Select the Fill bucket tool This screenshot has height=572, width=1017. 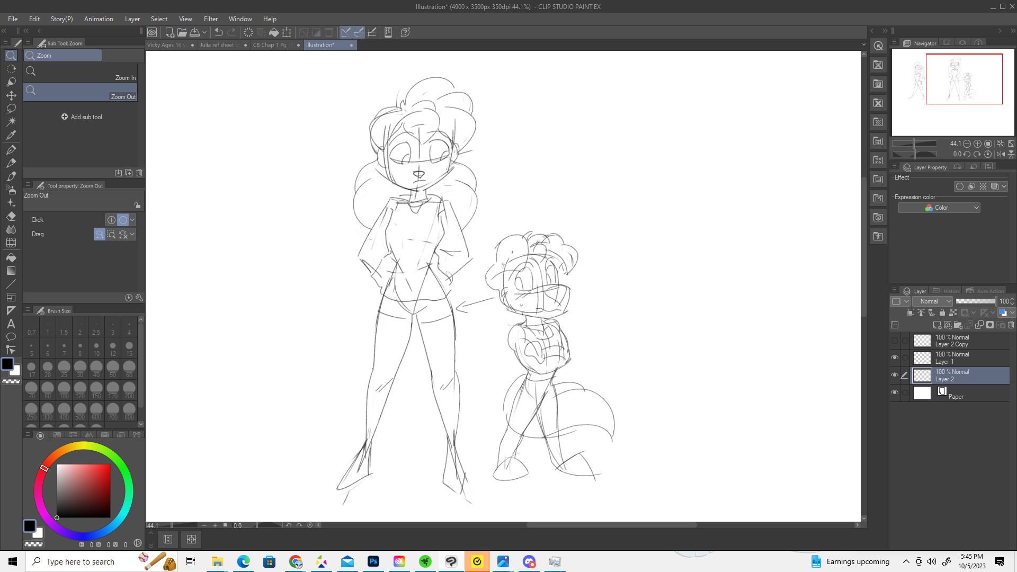(x=11, y=257)
